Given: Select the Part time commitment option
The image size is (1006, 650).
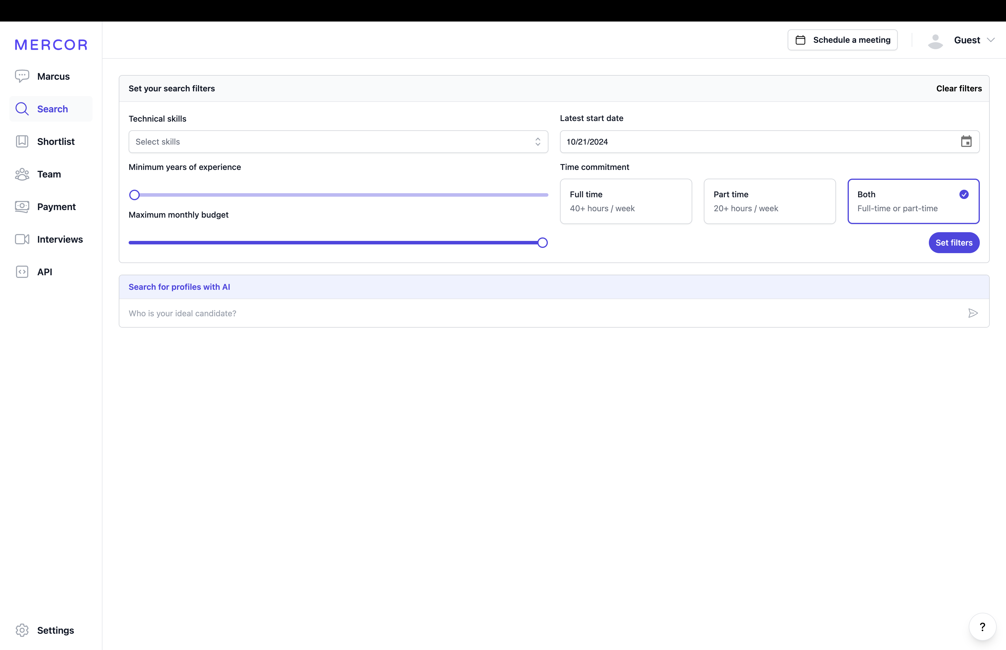Looking at the screenshot, I should click(x=769, y=201).
